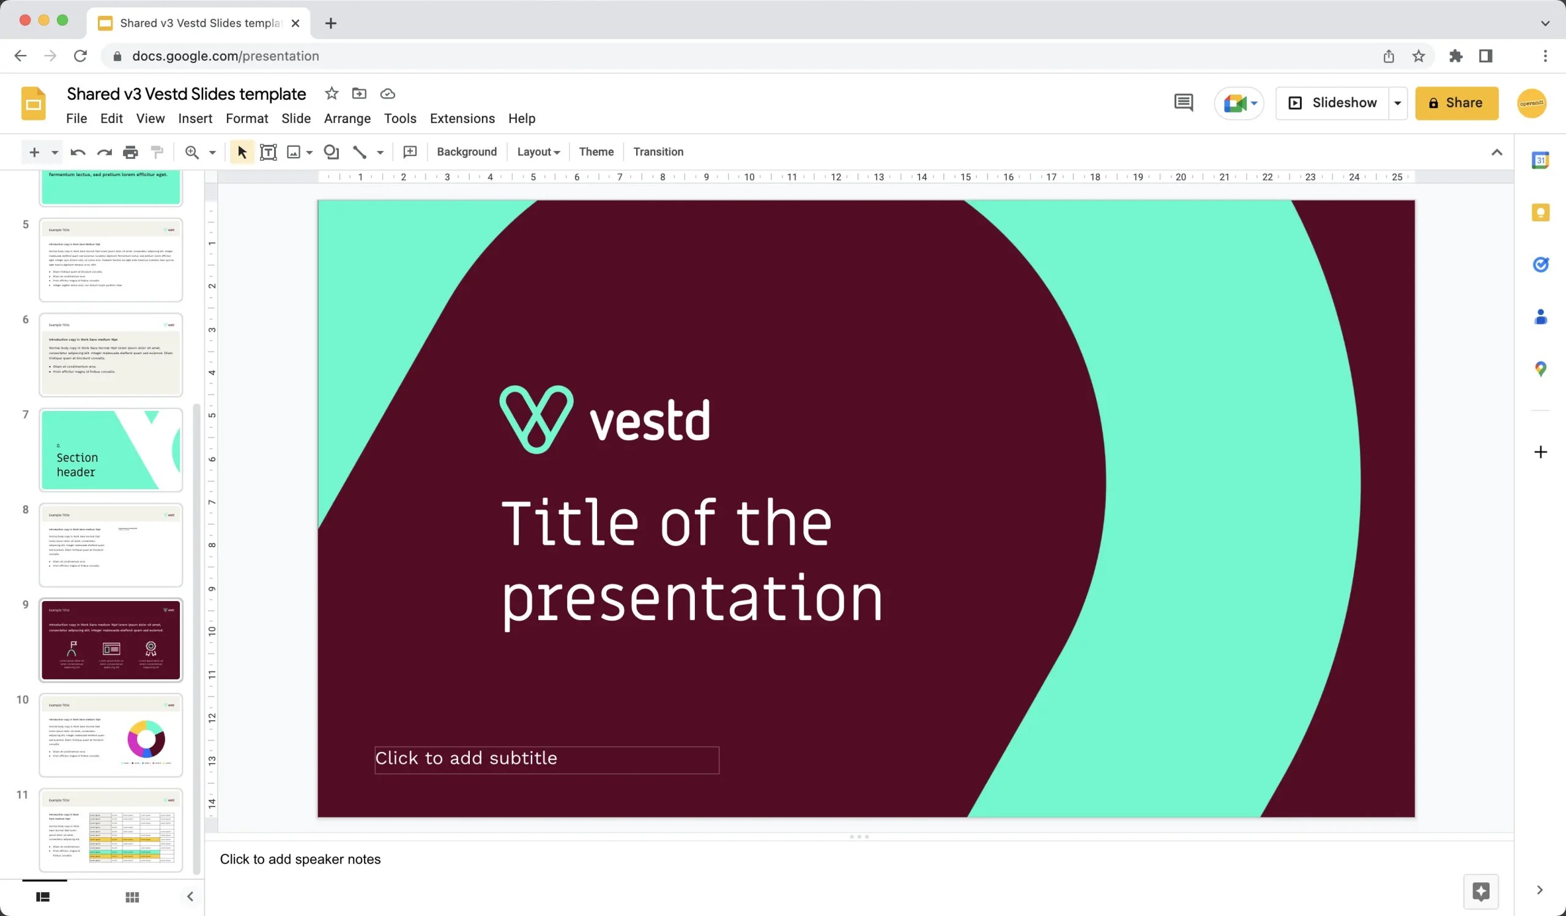Click the undo arrow icon
The height and width of the screenshot is (916, 1566).
tap(78, 152)
